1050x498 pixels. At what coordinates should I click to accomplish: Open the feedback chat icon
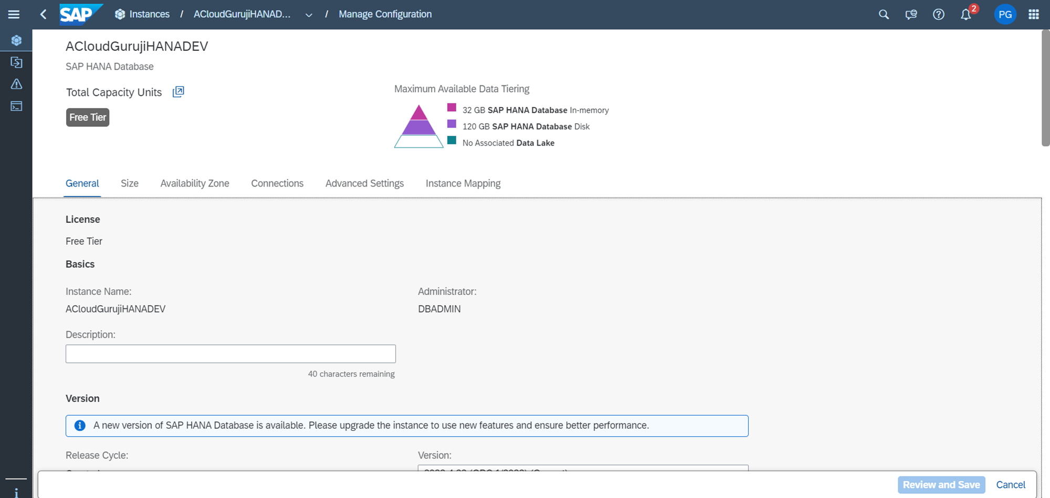[911, 14]
